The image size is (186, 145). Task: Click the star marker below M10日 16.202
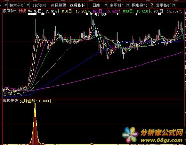tap(87, 14)
